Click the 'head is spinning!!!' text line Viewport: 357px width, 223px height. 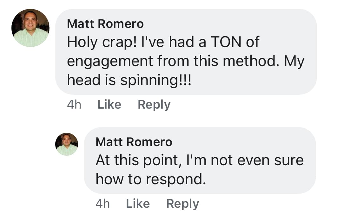point(129,80)
